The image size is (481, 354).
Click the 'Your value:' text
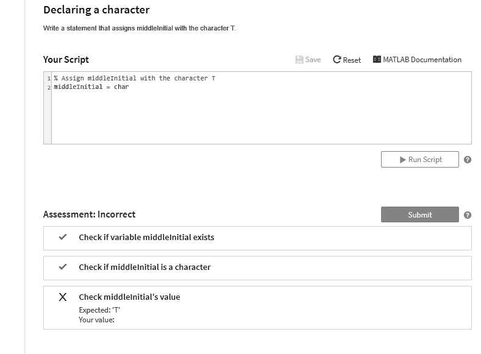[x=97, y=320]
